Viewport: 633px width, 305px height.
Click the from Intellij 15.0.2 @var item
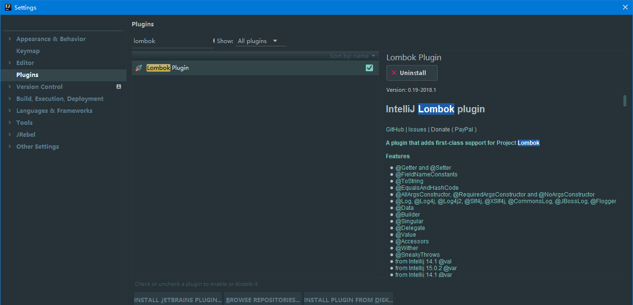(x=426, y=268)
